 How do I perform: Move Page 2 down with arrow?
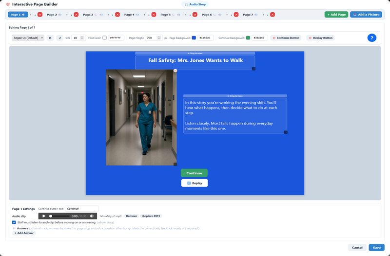[71, 15]
